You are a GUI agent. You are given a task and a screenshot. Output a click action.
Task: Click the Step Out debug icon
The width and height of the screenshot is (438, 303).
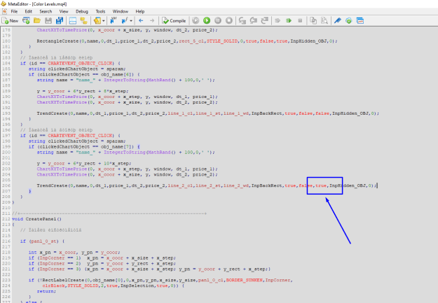(x=264, y=21)
